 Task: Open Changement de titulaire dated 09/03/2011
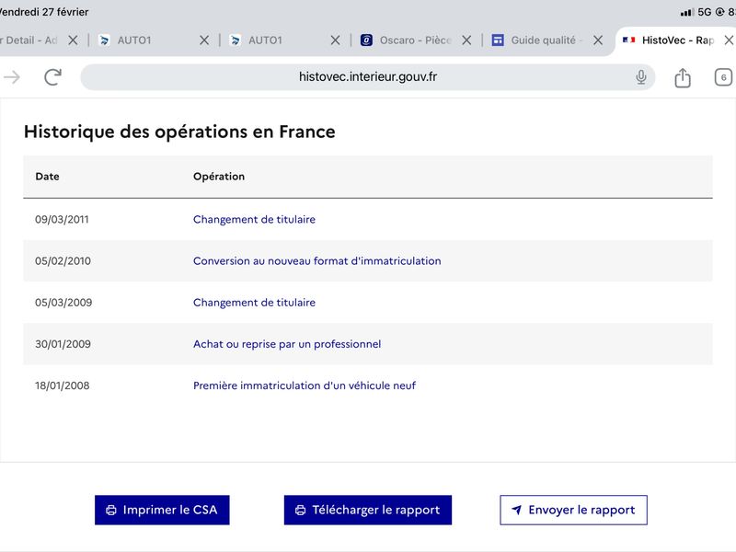254,220
